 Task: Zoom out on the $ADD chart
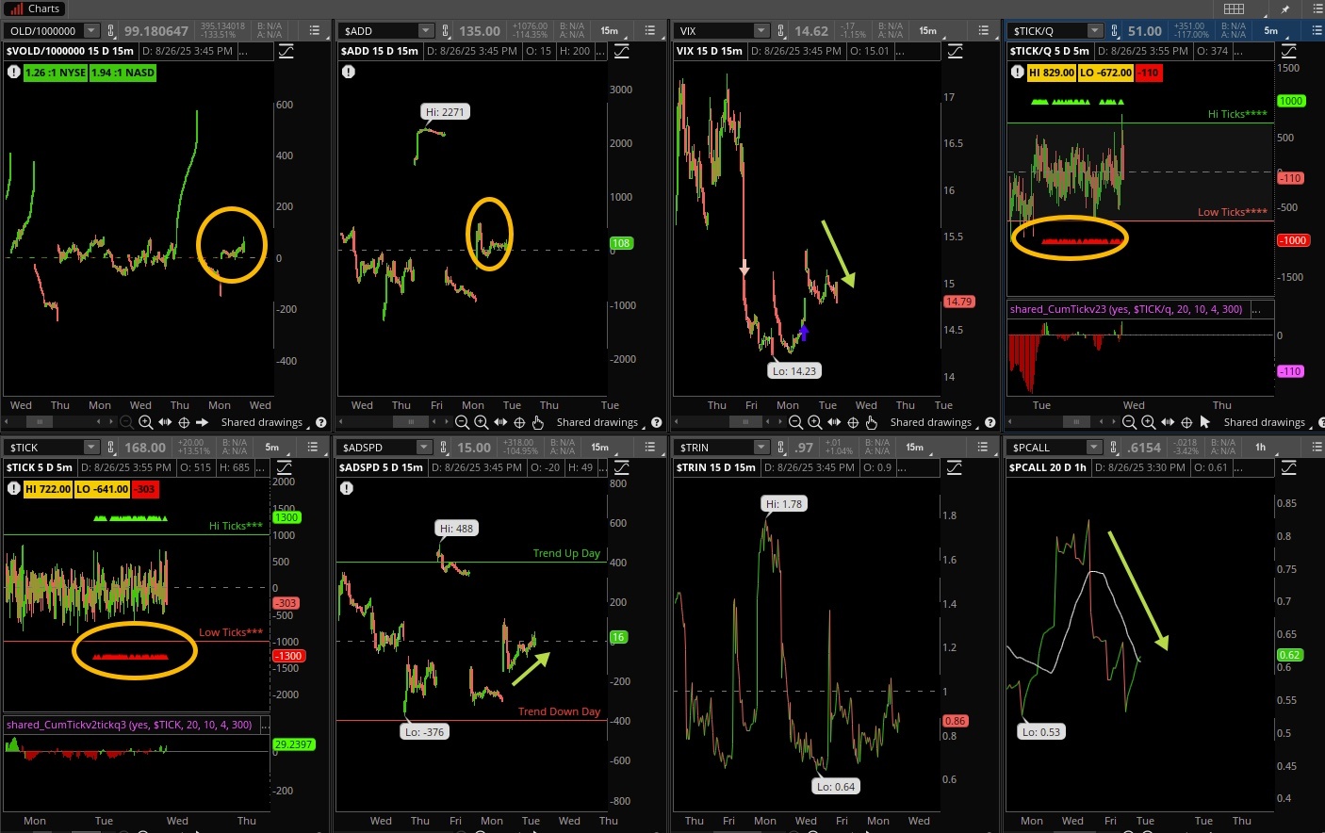[x=462, y=422]
